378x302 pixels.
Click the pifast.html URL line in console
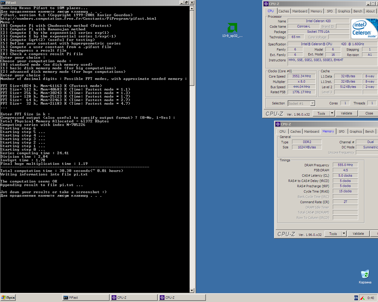coord(79,19)
